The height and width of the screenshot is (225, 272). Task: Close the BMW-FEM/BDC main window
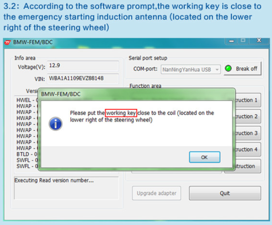259,40
